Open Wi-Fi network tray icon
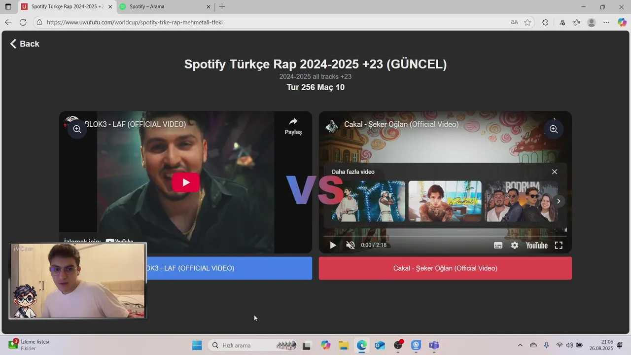The height and width of the screenshot is (355, 631). [x=560, y=345]
